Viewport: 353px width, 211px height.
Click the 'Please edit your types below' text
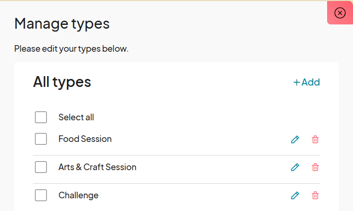click(71, 48)
